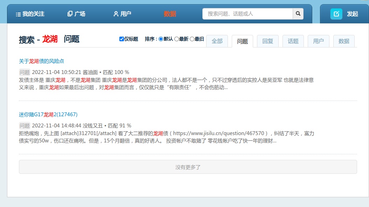The height and width of the screenshot is (207, 369).
Task: Select the 最旧 sort radio button
Action: [192, 39]
